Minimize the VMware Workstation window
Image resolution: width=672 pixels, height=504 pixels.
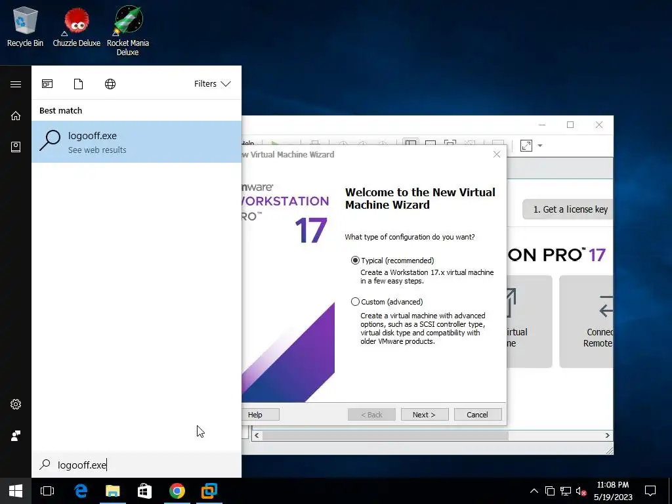click(542, 125)
